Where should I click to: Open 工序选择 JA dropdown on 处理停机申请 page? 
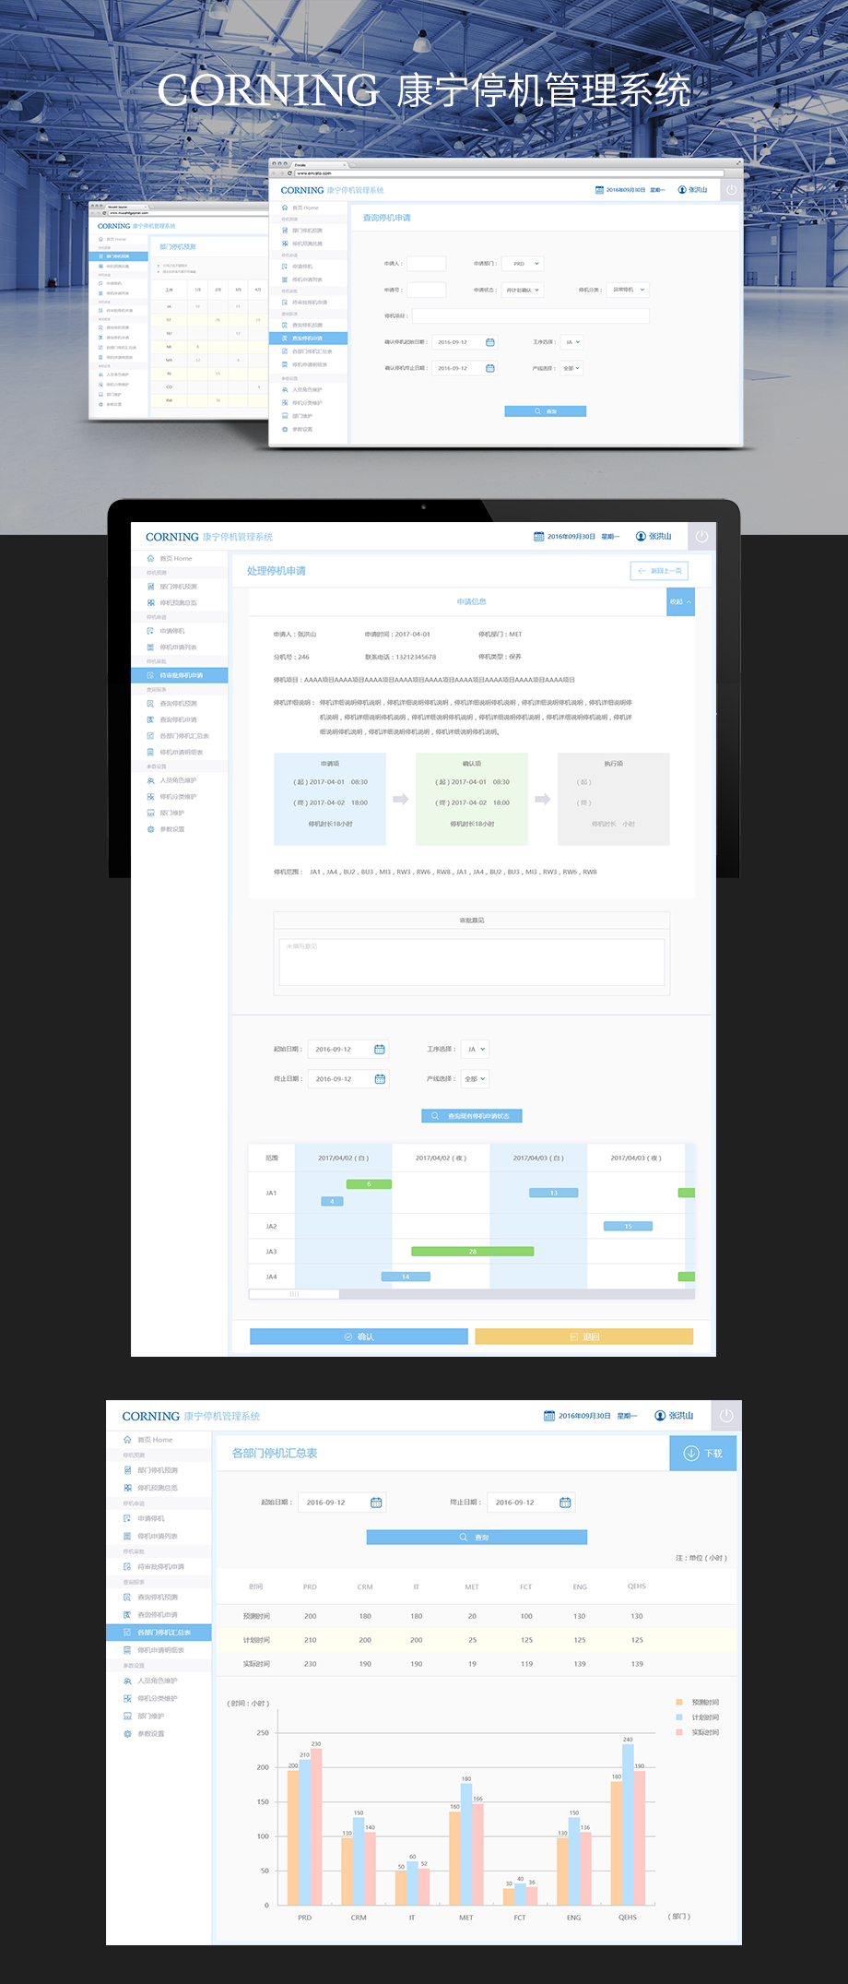click(x=476, y=1050)
